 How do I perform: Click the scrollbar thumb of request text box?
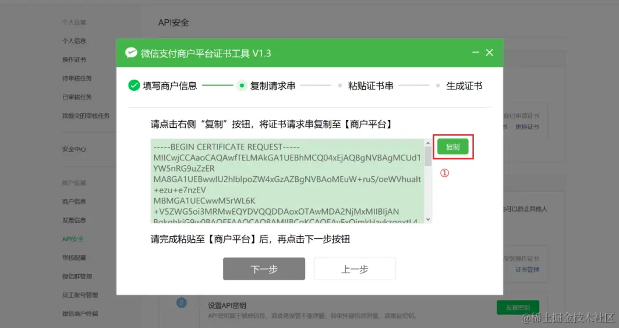(428, 156)
